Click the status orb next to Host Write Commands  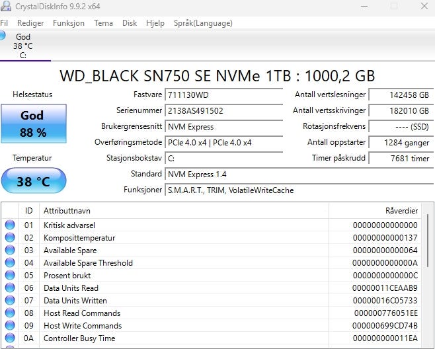[x=10, y=325]
